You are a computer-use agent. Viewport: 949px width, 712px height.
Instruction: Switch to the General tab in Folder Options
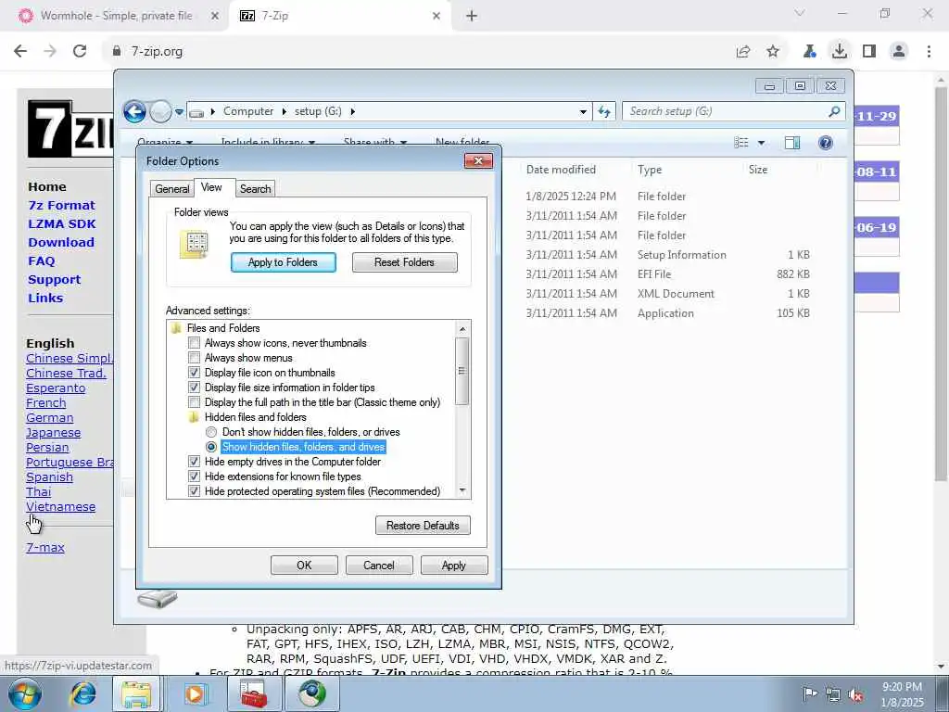tap(171, 189)
